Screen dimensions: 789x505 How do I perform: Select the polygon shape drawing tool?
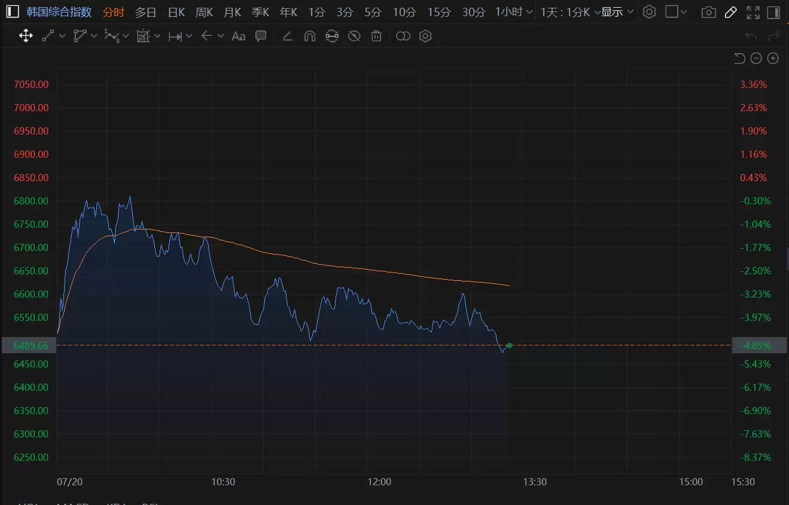click(80, 36)
